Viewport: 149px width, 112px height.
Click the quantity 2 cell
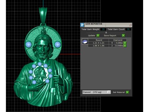(112, 46)
